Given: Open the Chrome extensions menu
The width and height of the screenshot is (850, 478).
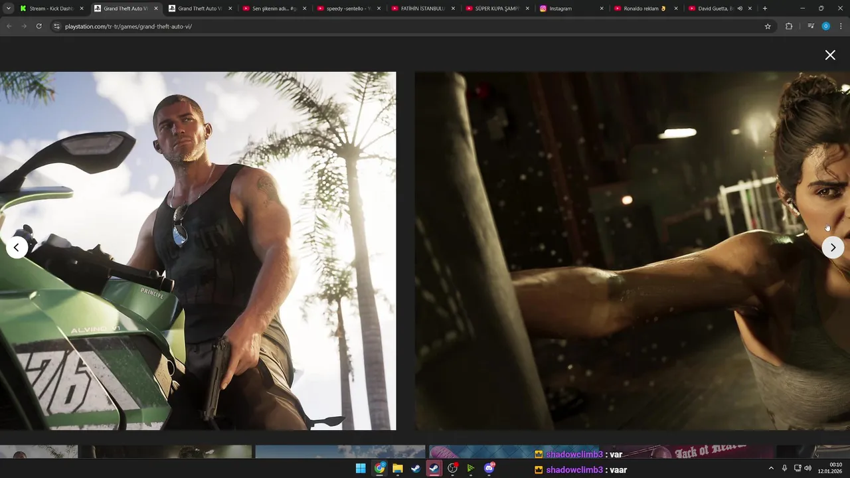Looking at the screenshot, I should [x=789, y=26].
